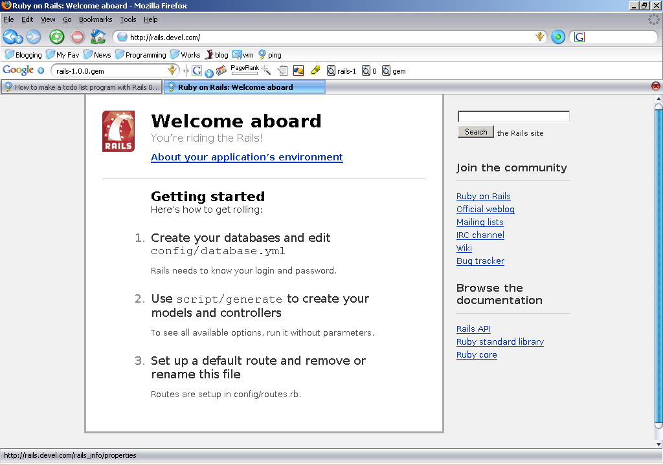Viewport: 663px width, 465px height.
Task: Open the Help menu
Action: [x=150, y=19]
